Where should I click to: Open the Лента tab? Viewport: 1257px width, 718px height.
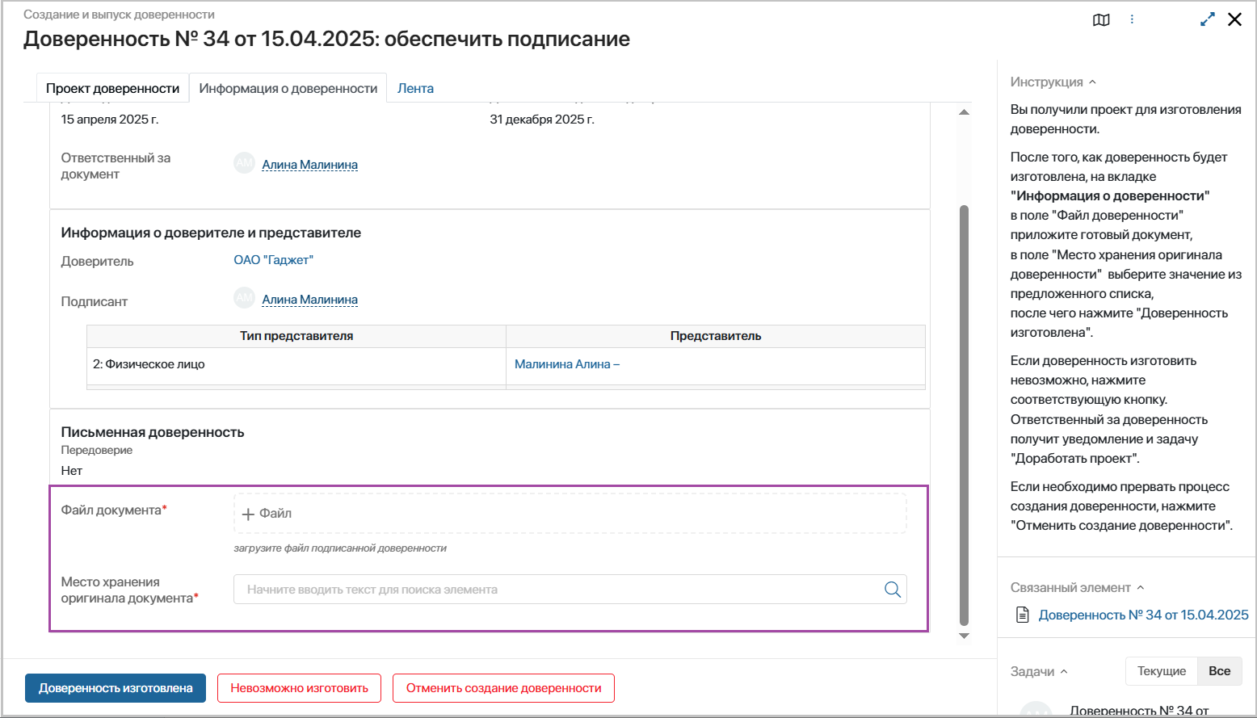[415, 88]
